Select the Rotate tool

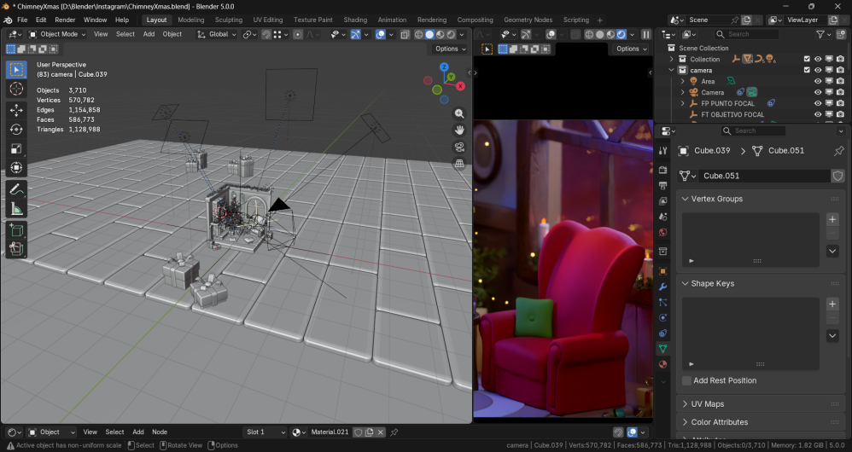coord(16,130)
